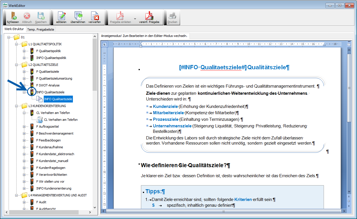The height and width of the screenshot is (219, 357).
Task: Collapse the L2 QUALITAETSZIELE folder node
Action: tap(17, 65)
